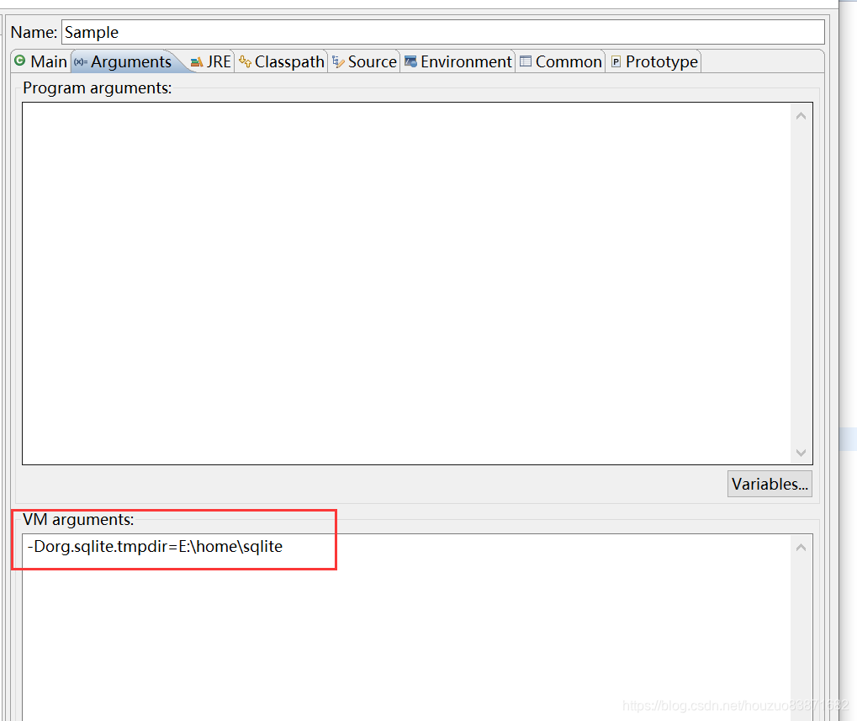Click the Prototype tab P icon
This screenshot has width=857, height=721.
click(616, 61)
